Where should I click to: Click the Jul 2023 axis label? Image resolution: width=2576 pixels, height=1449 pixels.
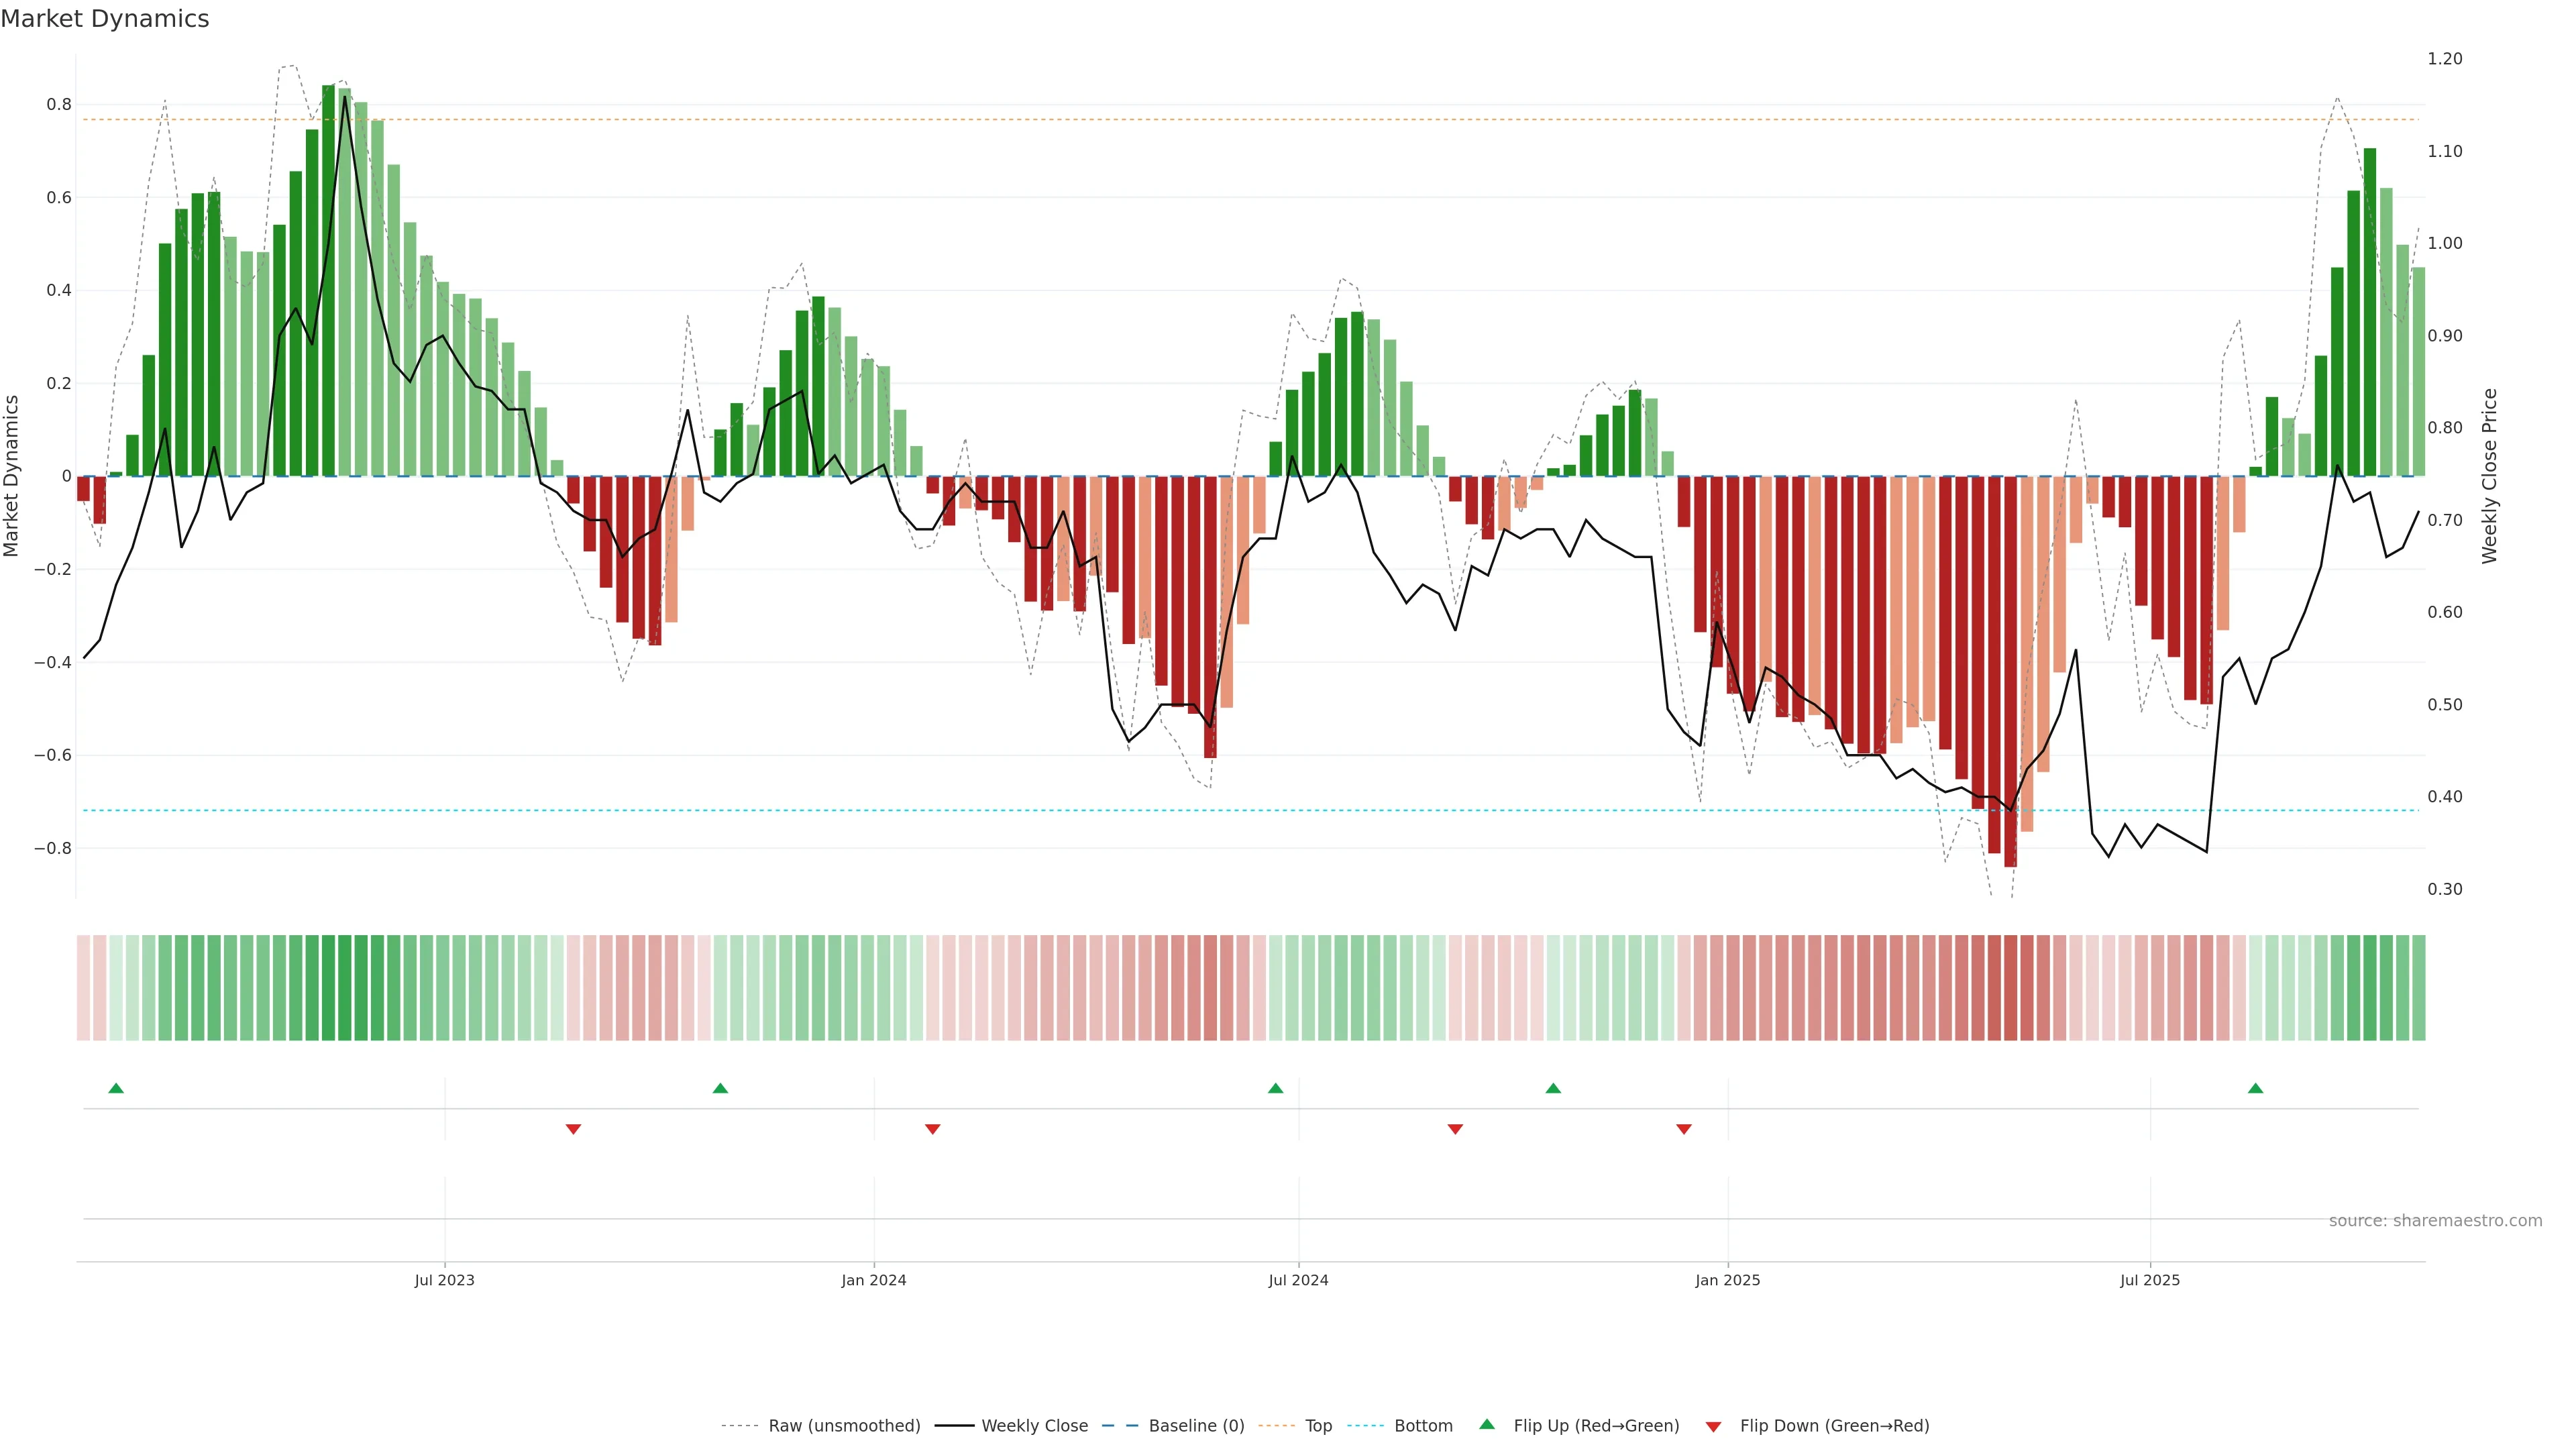(x=445, y=1280)
